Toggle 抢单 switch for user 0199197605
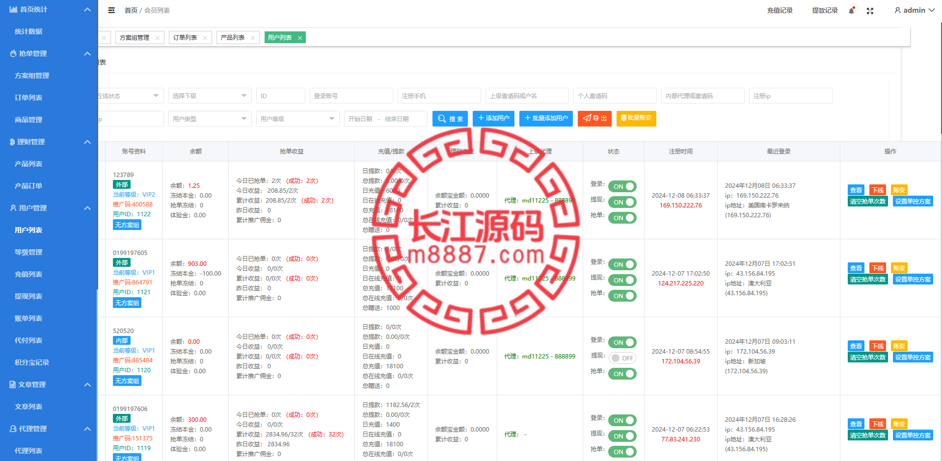The height and width of the screenshot is (461, 942). point(622,296)
